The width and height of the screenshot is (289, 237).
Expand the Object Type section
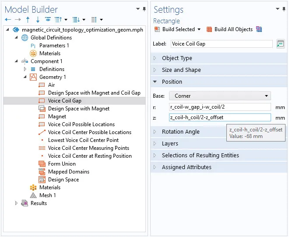176,58
